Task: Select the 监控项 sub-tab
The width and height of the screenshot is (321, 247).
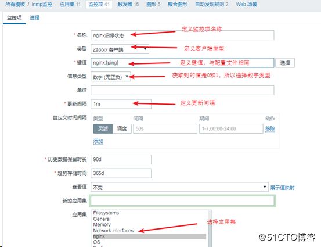Action: pos(14,18)
